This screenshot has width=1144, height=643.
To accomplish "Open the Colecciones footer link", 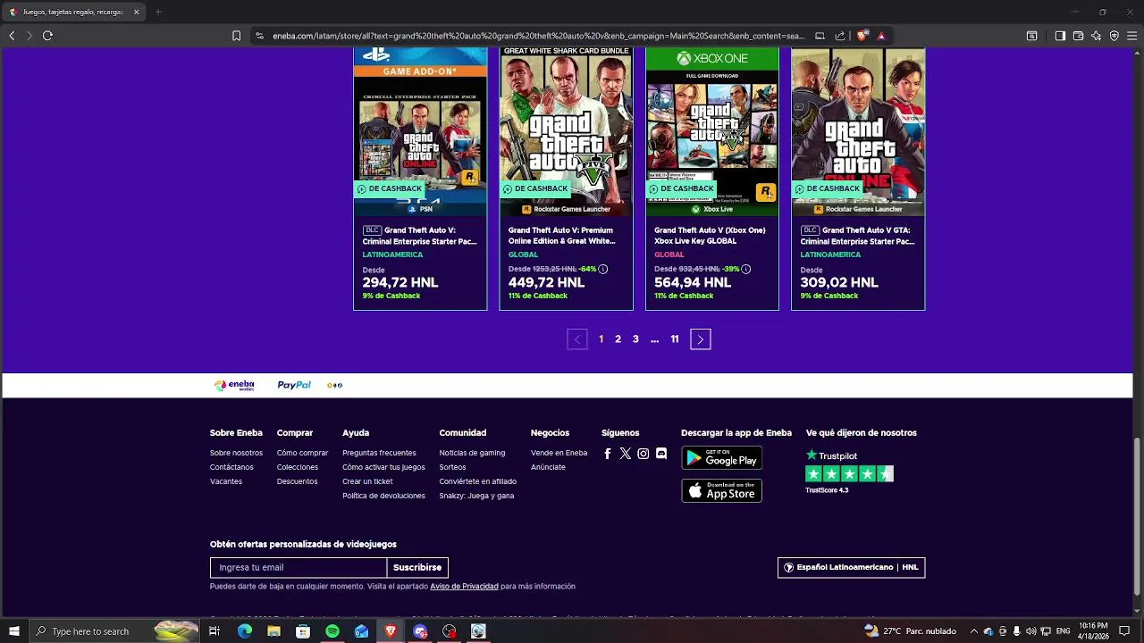I will tap(298, 467).
